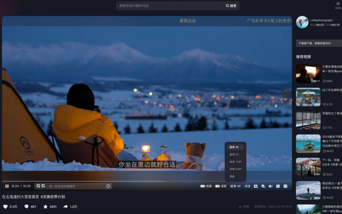Screen dimensions: 342x214
Task: Click the watch-later icon in player bar
Action: (256, 186)
